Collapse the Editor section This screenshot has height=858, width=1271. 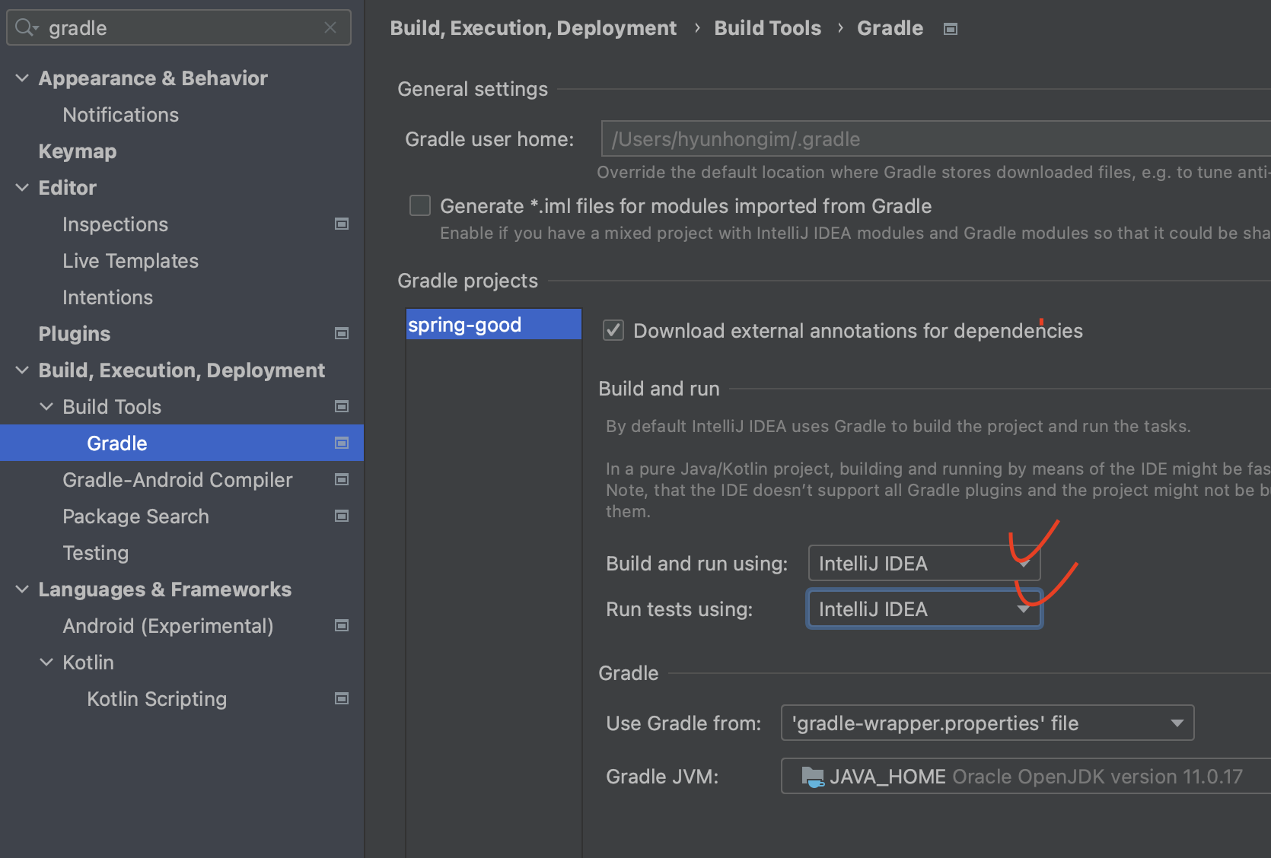point(23,188)
